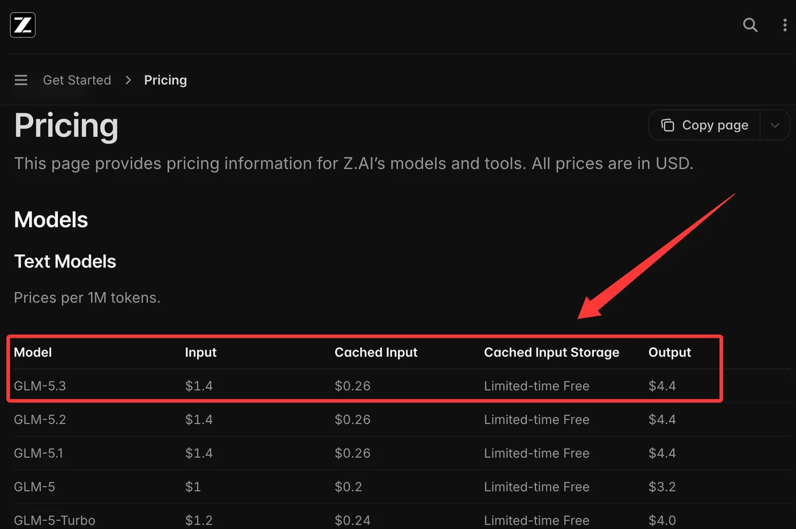Click GLM-5.2 Limited-time Free storage cell
796x529 pixels.
pyautogui.click(x=537, y=420)
